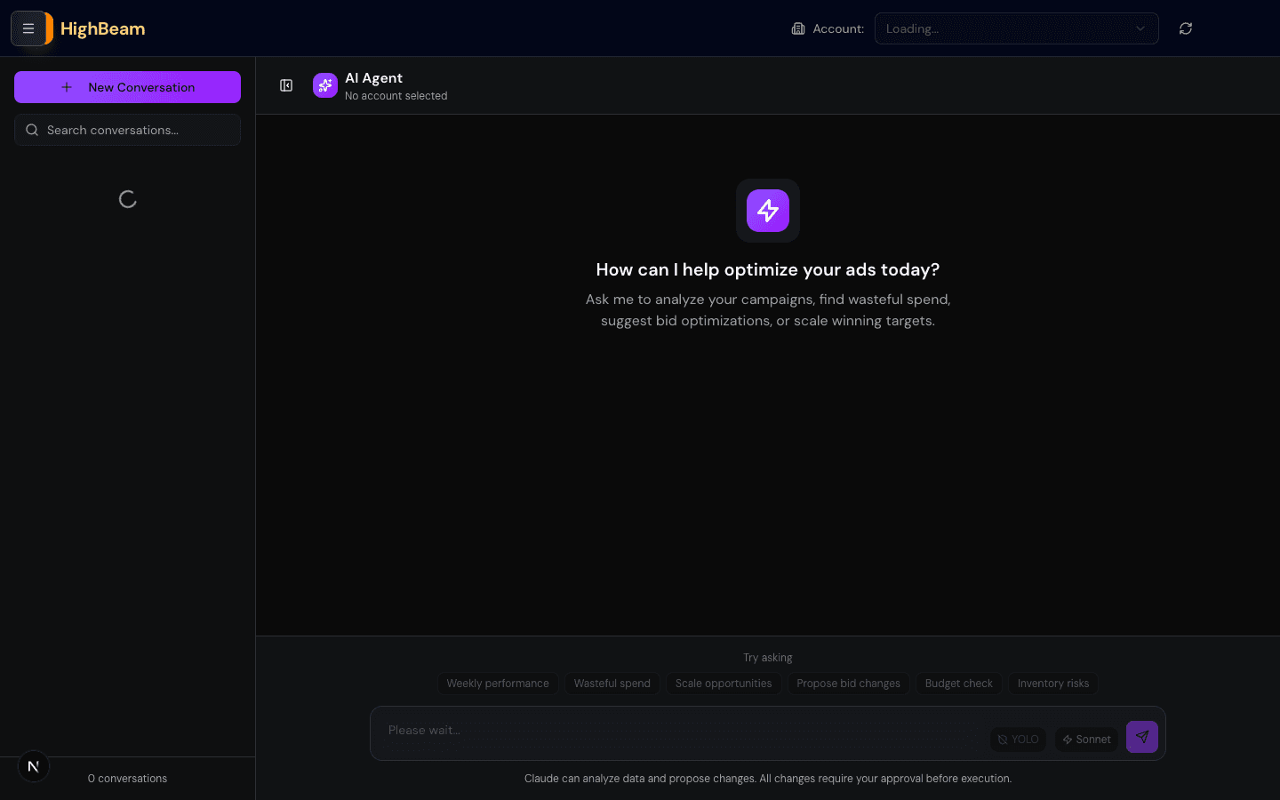Click the N user avatar
The width and height of the screenshot is (1280, 800).
pyautogui.click(x=33, y=766)
